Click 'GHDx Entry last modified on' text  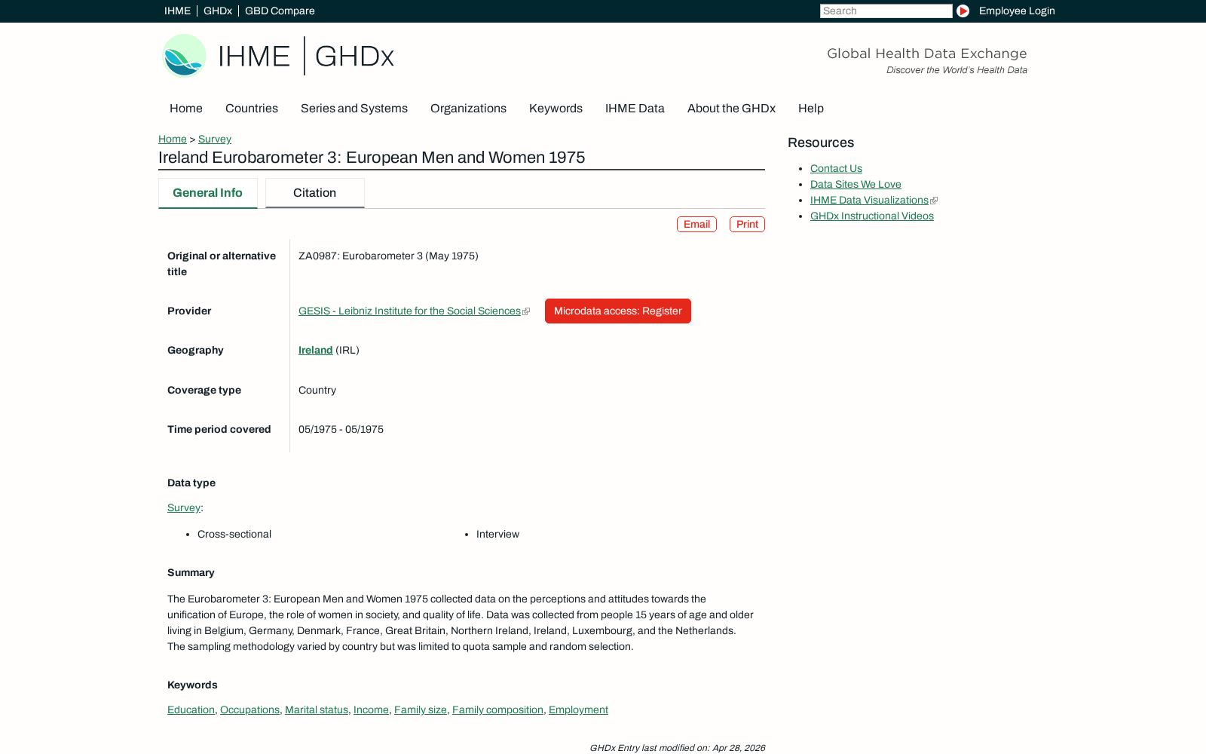677,748
